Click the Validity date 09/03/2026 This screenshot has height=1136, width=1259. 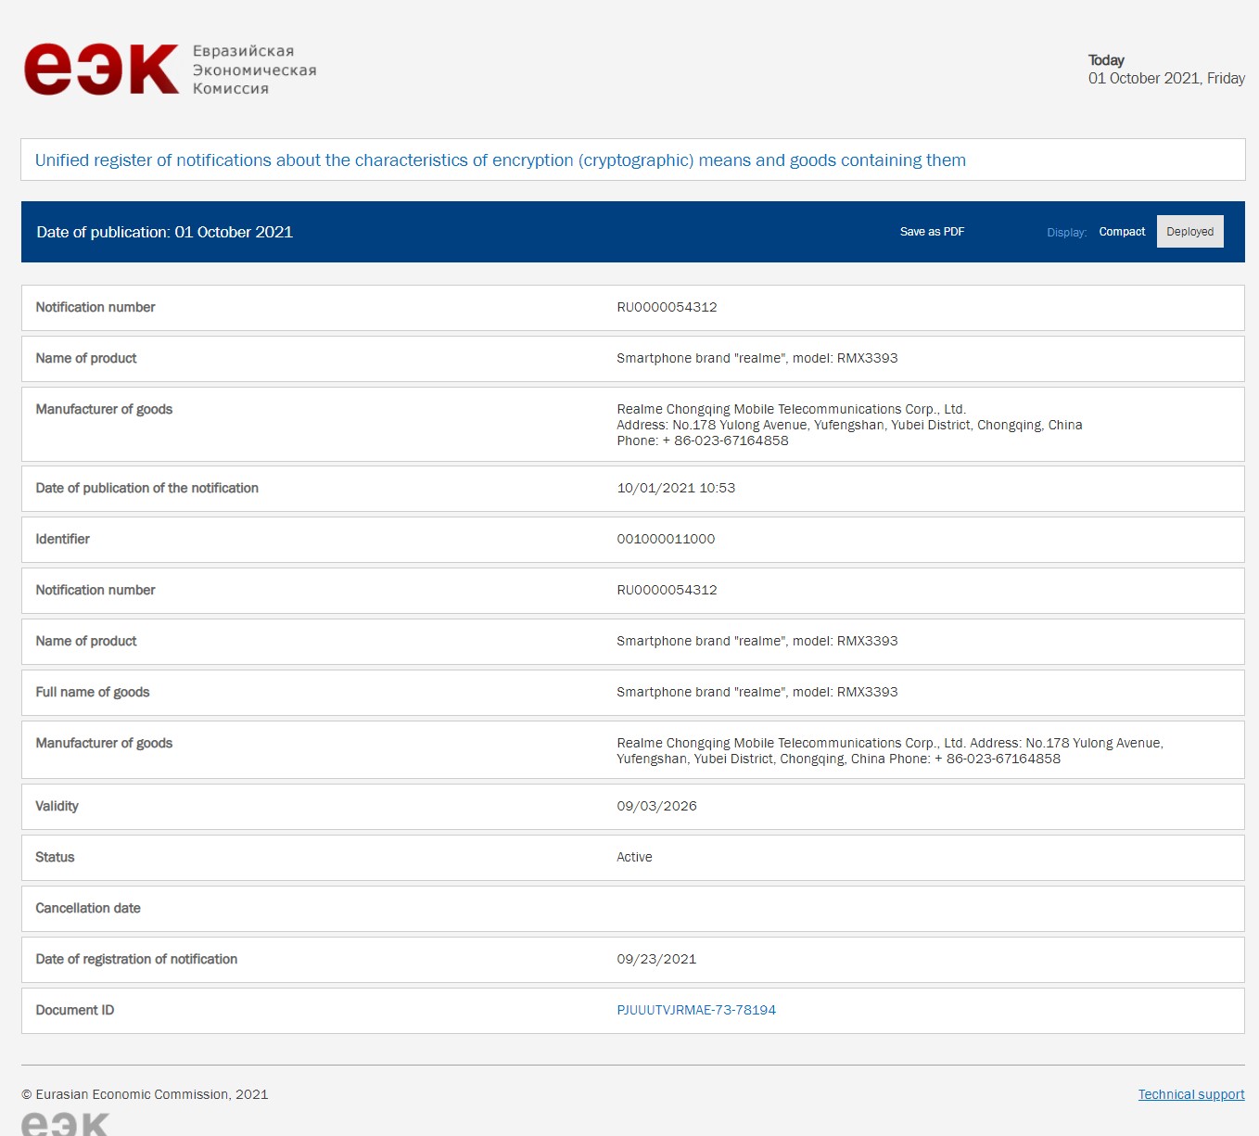(x=657, y=806)
